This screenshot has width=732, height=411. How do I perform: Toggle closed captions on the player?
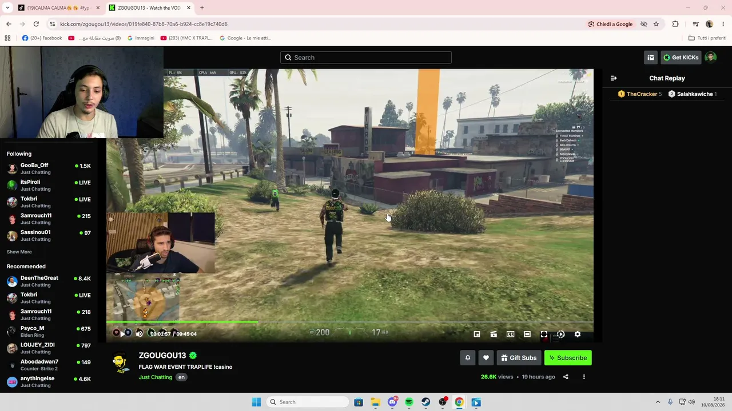point(511,335)
